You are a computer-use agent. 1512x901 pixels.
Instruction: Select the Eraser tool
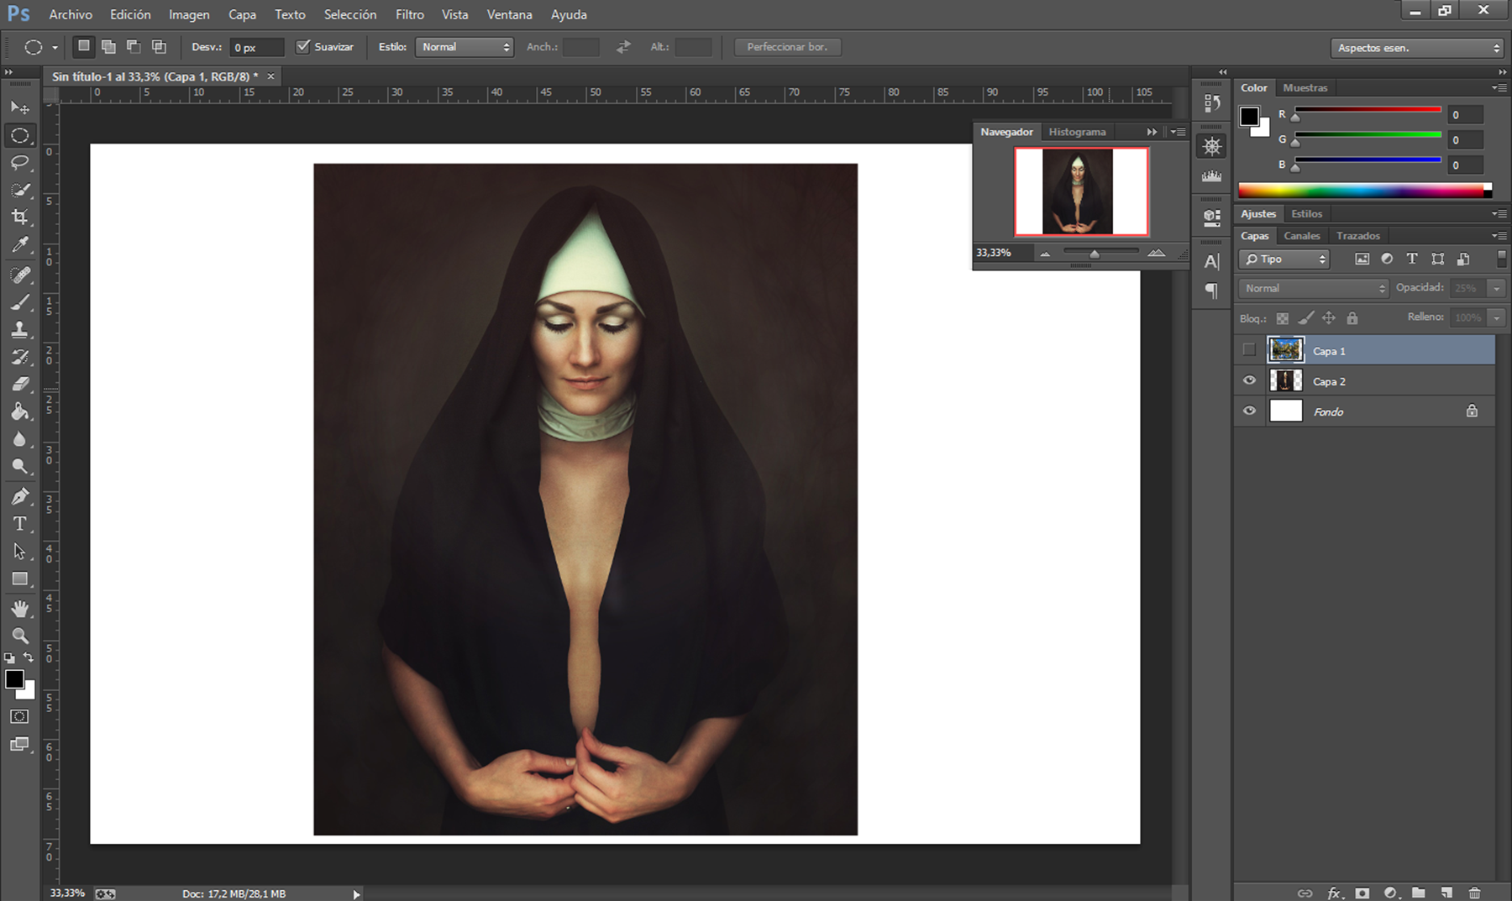(20, 385)
